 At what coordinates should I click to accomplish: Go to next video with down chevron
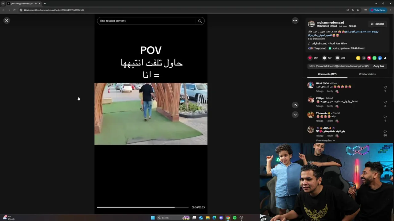[x=295, y=114]
